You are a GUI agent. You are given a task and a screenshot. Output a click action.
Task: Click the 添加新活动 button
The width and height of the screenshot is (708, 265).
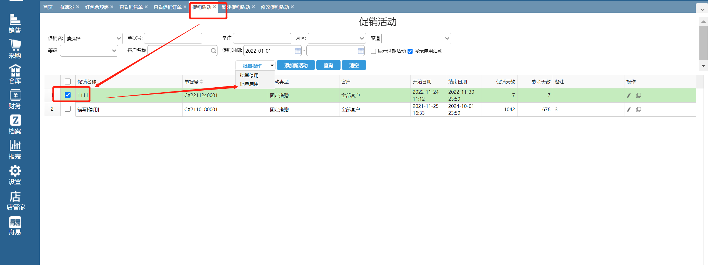pyautogui.click(x=296, y=65)
